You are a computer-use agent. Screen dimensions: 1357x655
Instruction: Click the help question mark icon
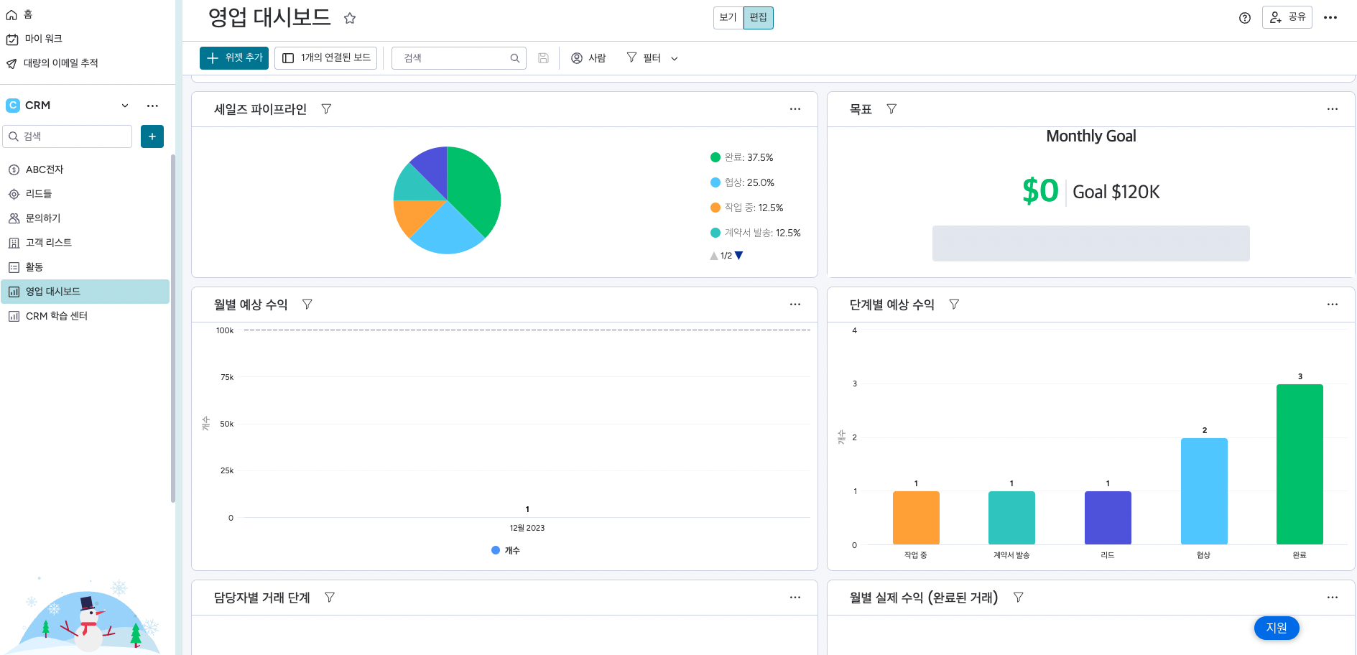(1244, 18)
